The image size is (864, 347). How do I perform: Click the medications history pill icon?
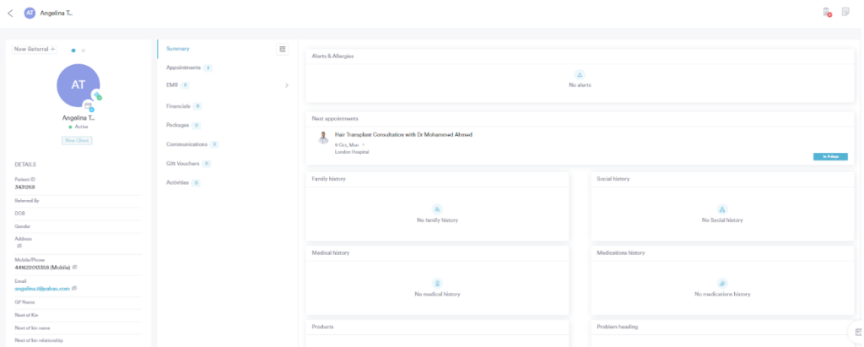point(721,283)
